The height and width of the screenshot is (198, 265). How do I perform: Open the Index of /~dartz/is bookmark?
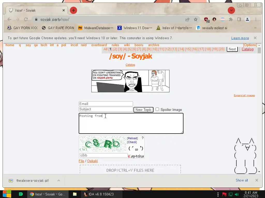174,28
